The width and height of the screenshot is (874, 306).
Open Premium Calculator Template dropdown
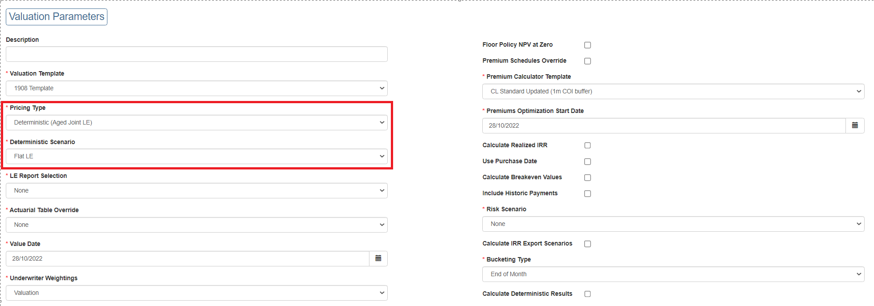pos(673,91)
